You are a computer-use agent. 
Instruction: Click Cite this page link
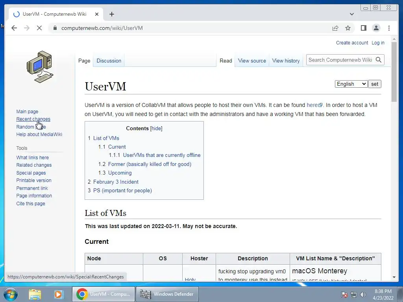tap(31, 203)
